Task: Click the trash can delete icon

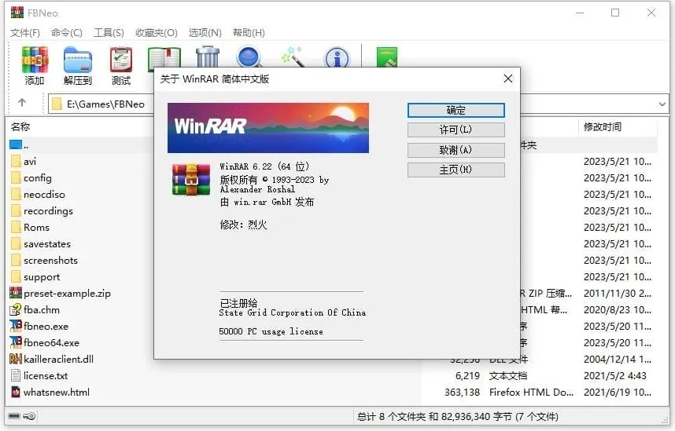Action: pos(208,57)
